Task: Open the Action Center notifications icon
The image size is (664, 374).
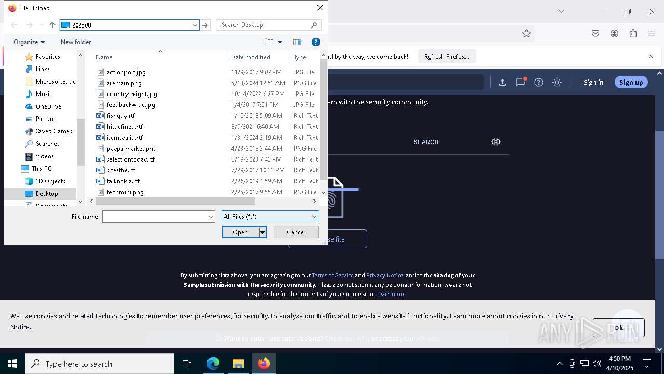Action: [647, 364]
